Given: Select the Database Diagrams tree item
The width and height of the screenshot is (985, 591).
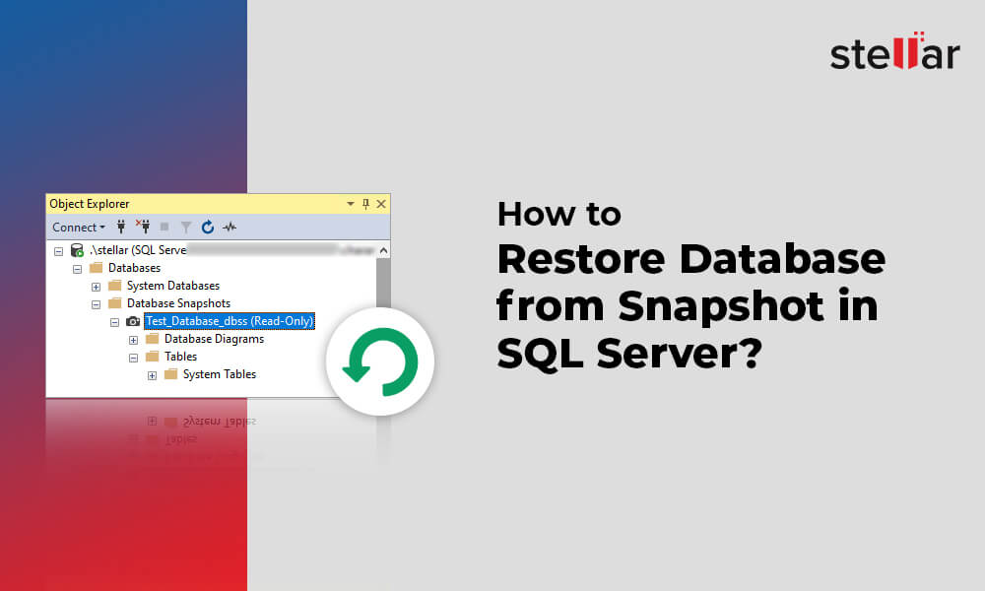Looking at the screenshot, I should point(214,339).
